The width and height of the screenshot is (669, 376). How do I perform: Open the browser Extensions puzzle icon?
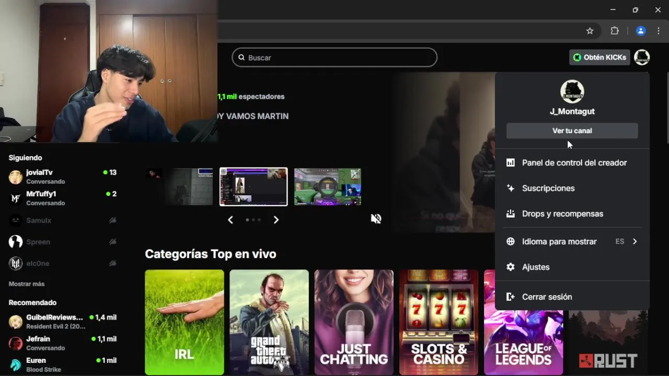click(x=615, y=31)
